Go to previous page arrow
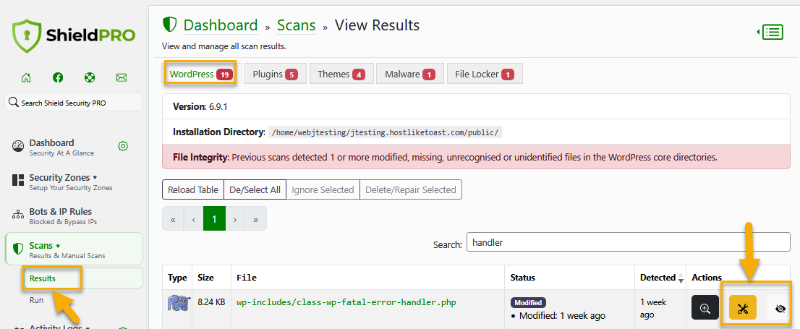 193,219
